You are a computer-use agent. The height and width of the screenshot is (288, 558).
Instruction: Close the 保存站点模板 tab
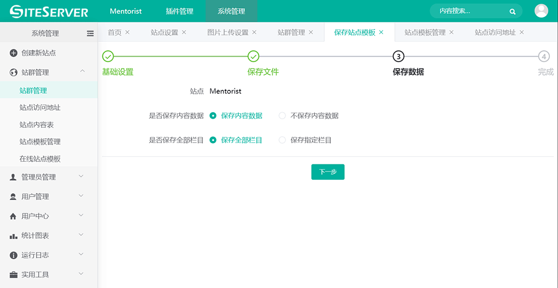coord(381,32)
